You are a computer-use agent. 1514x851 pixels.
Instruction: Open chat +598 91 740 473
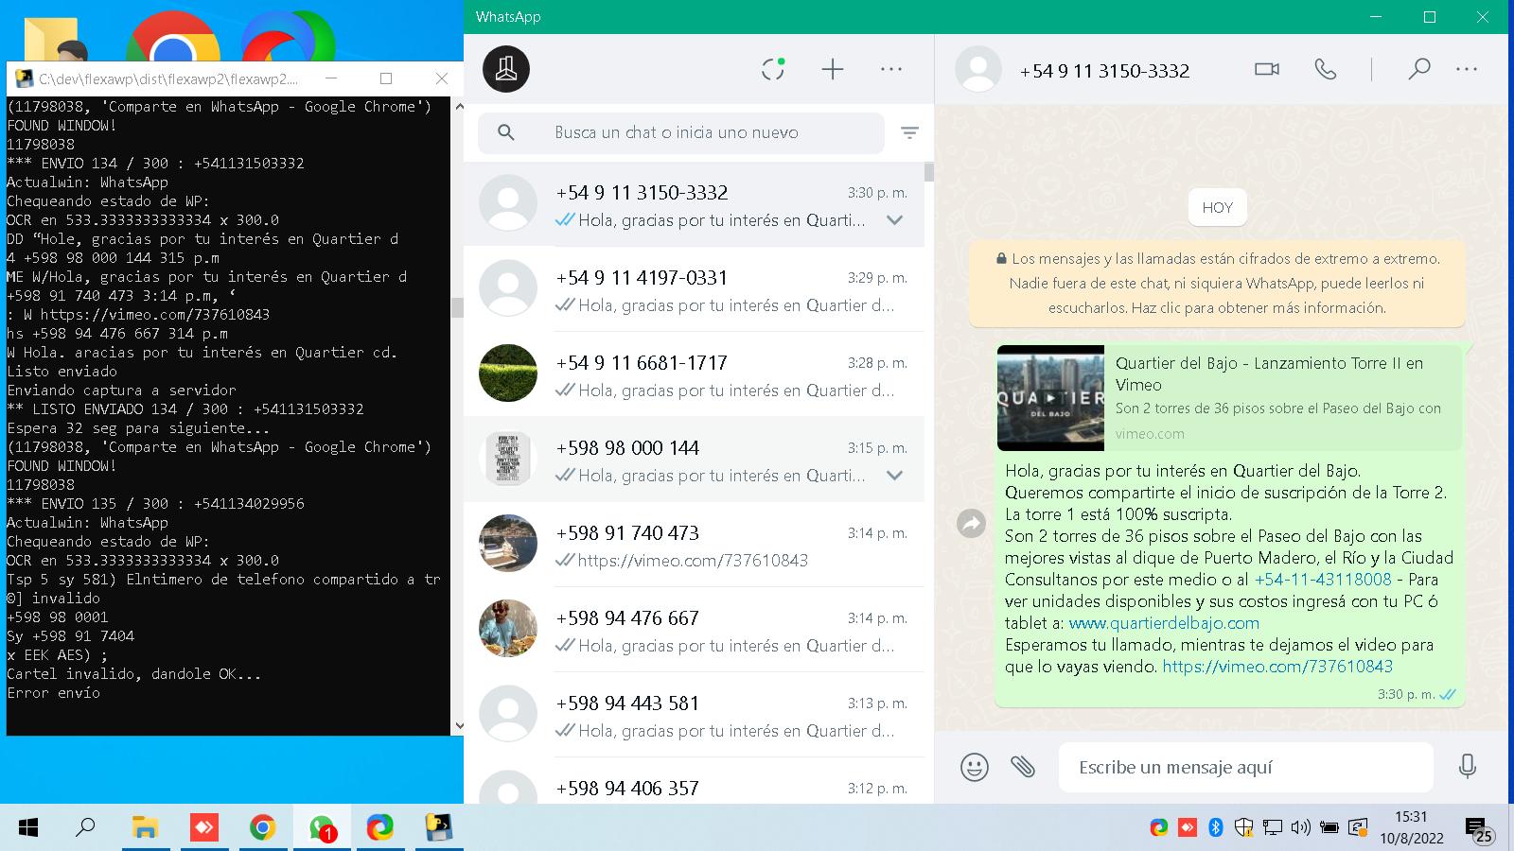pyautogui.click(x=694, y=545)
